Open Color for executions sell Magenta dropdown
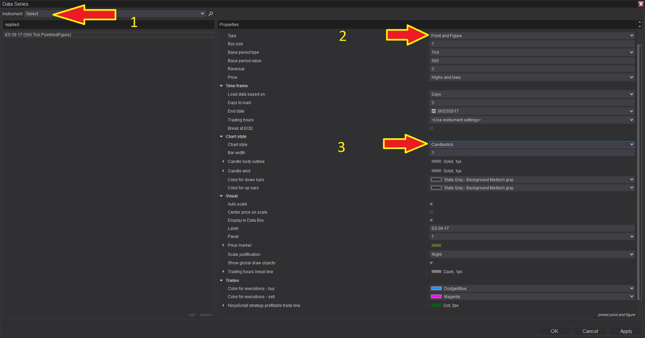This screenshot has width=645, height=338. 532,296
